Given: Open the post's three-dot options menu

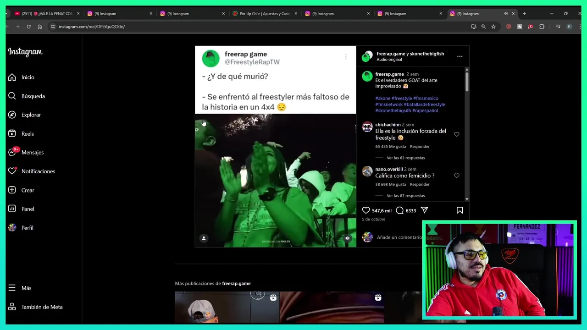Looking at the screenshot, I should [460, 56].
